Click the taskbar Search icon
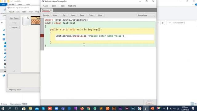 pos(10,108)
